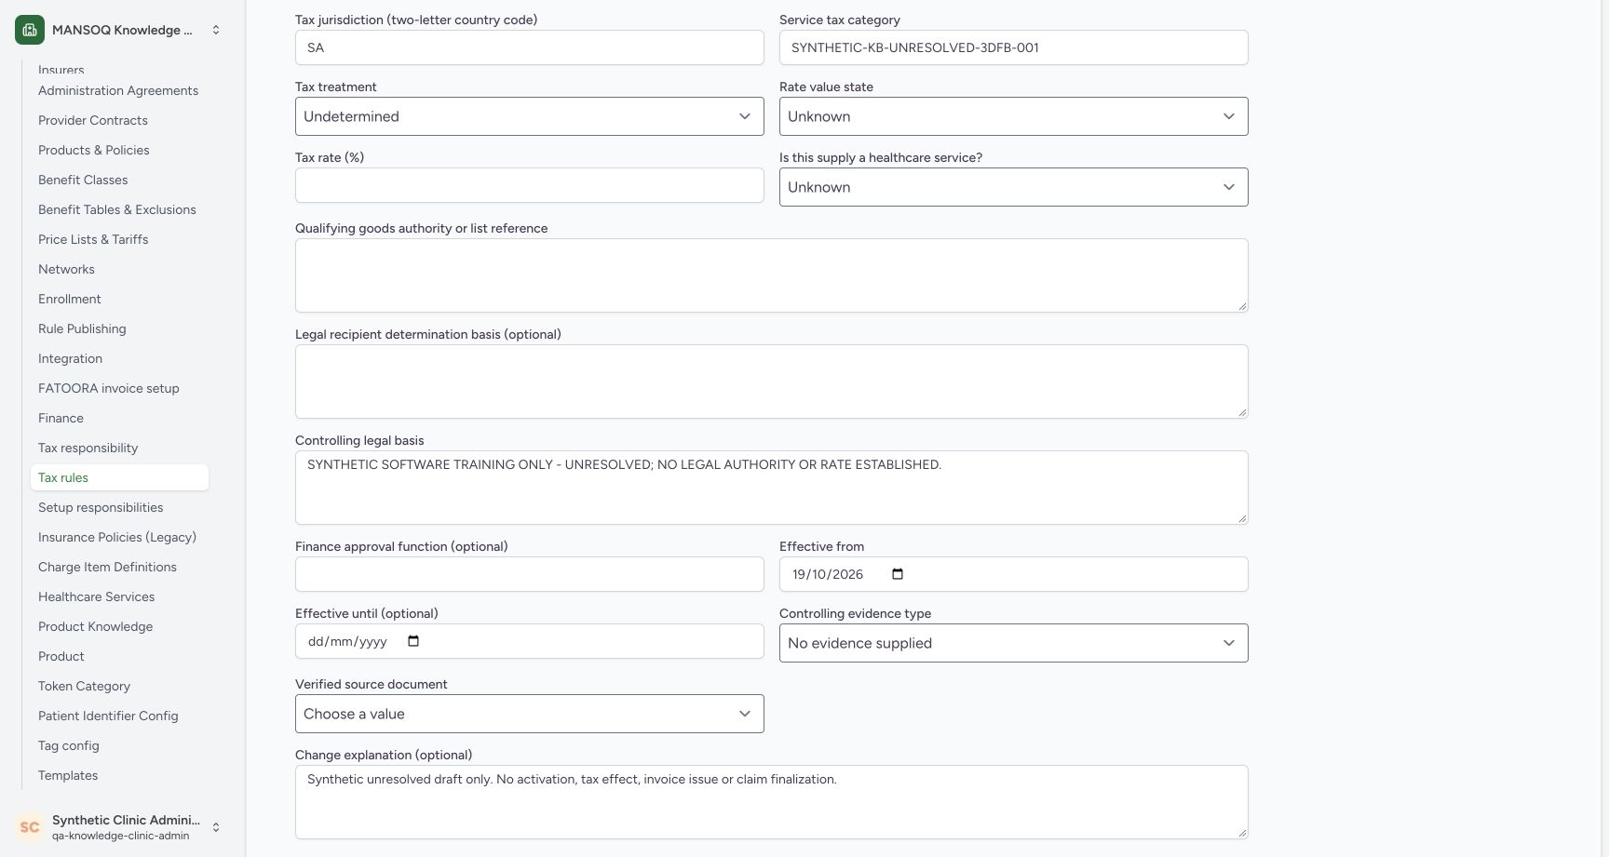Screen dimensions: 1609x857
Task: Go to Insurance Policies (Legacy)
Action: [117, 537]
